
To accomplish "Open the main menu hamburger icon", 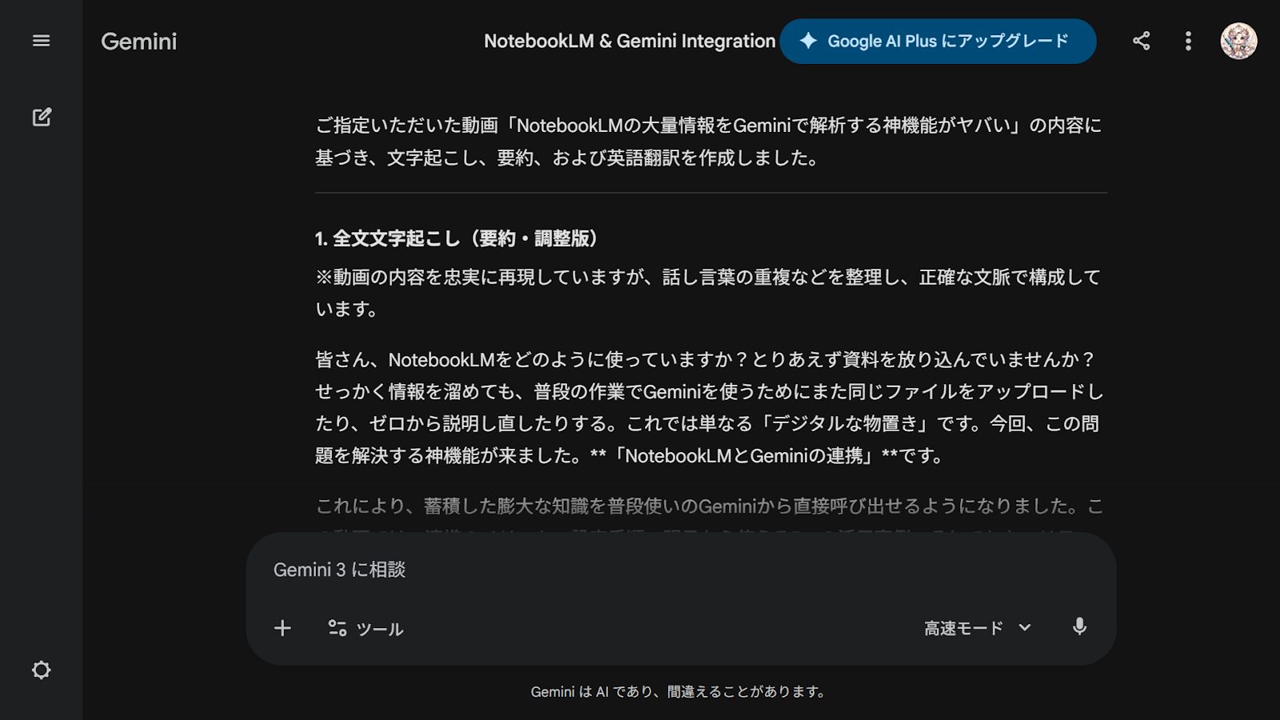I will 41,41.
